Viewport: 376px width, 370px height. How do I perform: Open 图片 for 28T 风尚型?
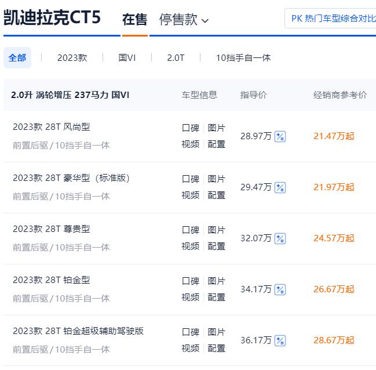216,128
